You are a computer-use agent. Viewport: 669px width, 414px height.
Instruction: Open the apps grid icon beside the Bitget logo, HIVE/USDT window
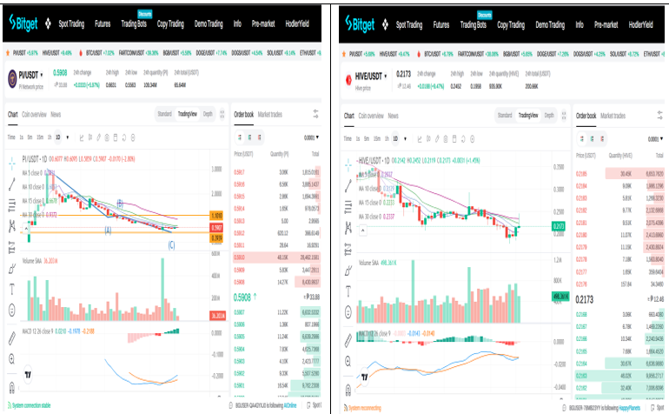[x=385, y=24]
